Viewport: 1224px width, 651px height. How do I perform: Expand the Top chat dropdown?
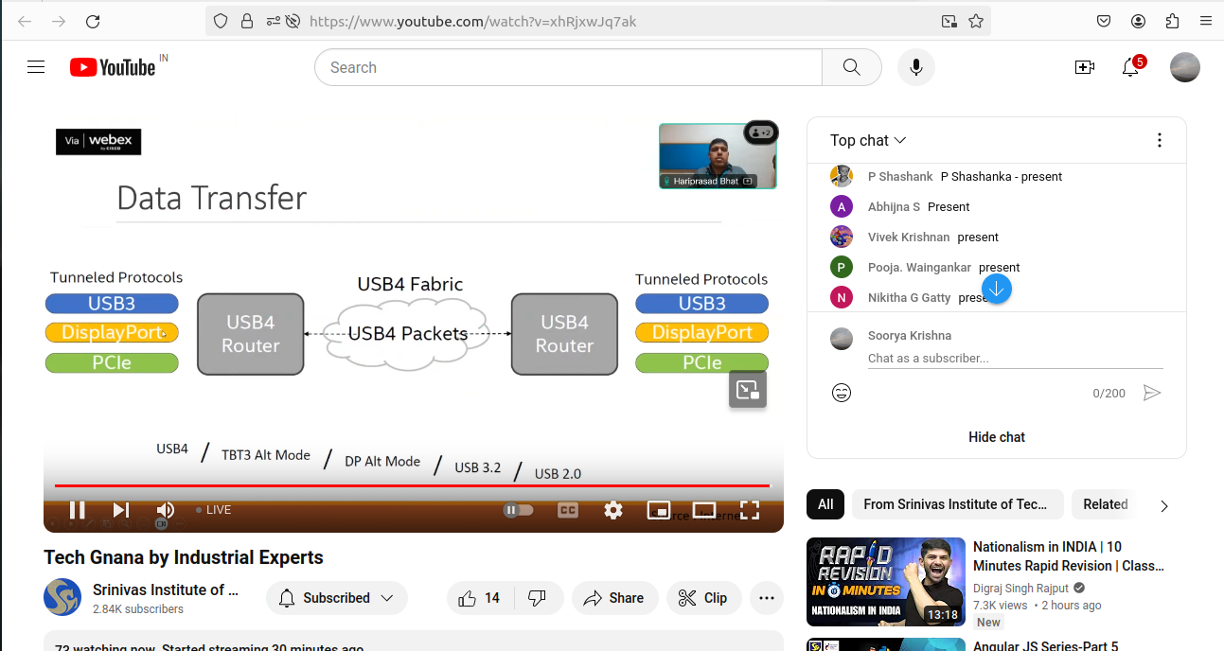tap(868, 140)
